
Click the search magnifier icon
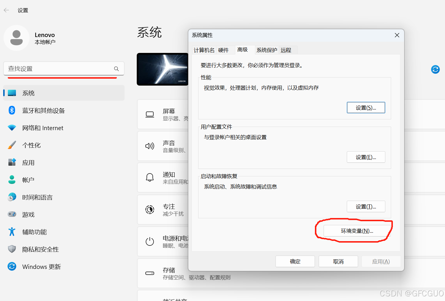pos(116,69)
